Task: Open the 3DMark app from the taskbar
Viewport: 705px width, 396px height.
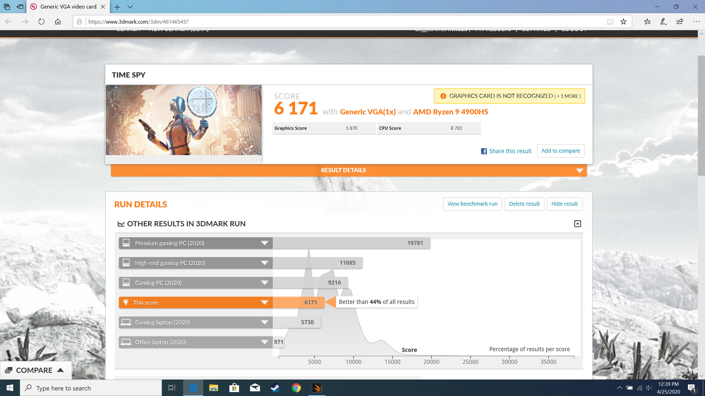Action: 317,388
